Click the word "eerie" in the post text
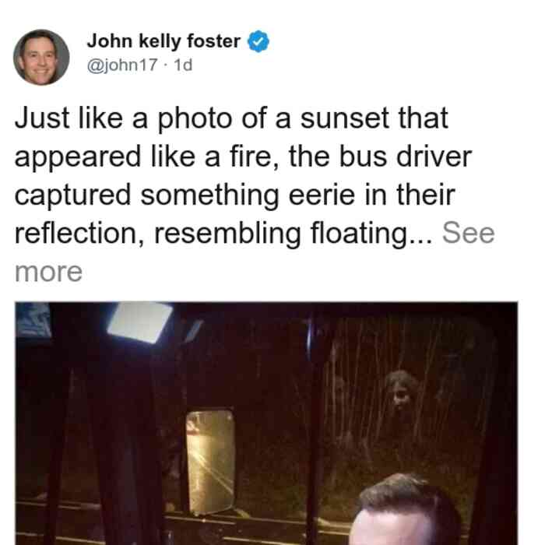Screen dimensions: 545x545 [x=322, y=195]
